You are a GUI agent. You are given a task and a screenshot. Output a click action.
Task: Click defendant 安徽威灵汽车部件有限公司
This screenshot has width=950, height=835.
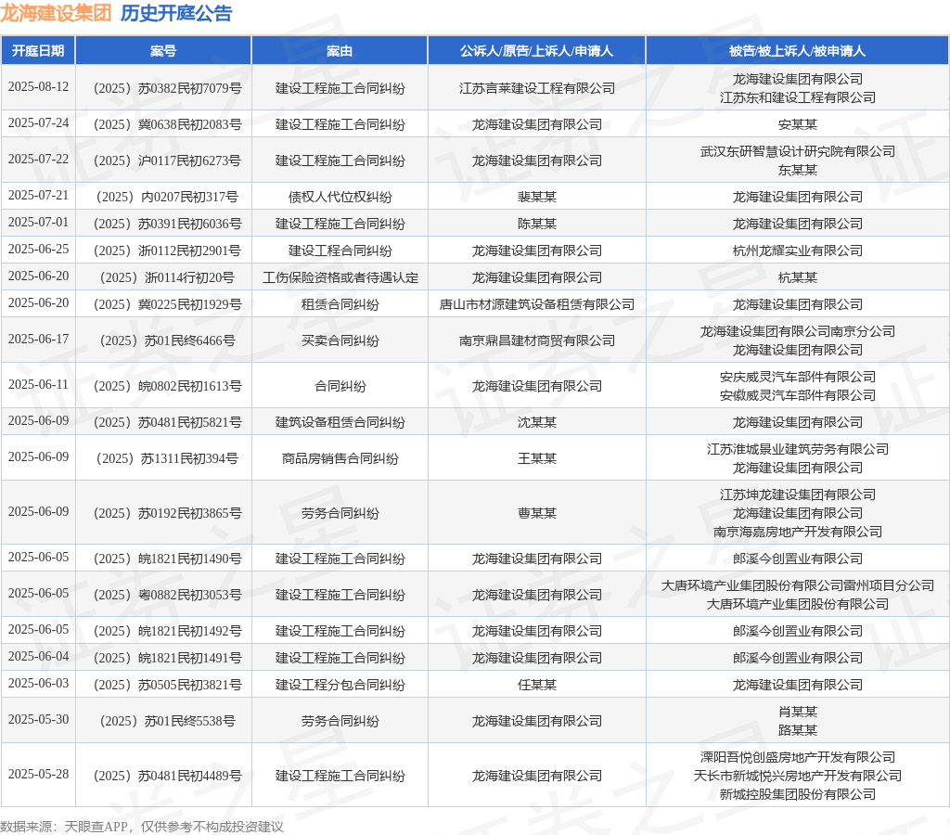tap(797, 395)
